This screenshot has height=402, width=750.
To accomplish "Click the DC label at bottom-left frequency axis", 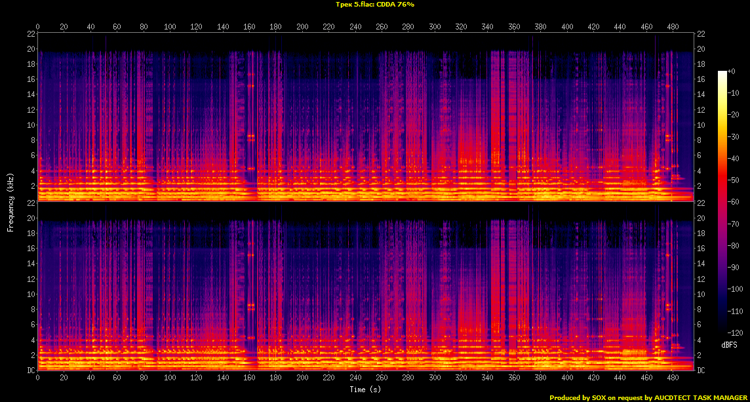I will tap(30, 371).
